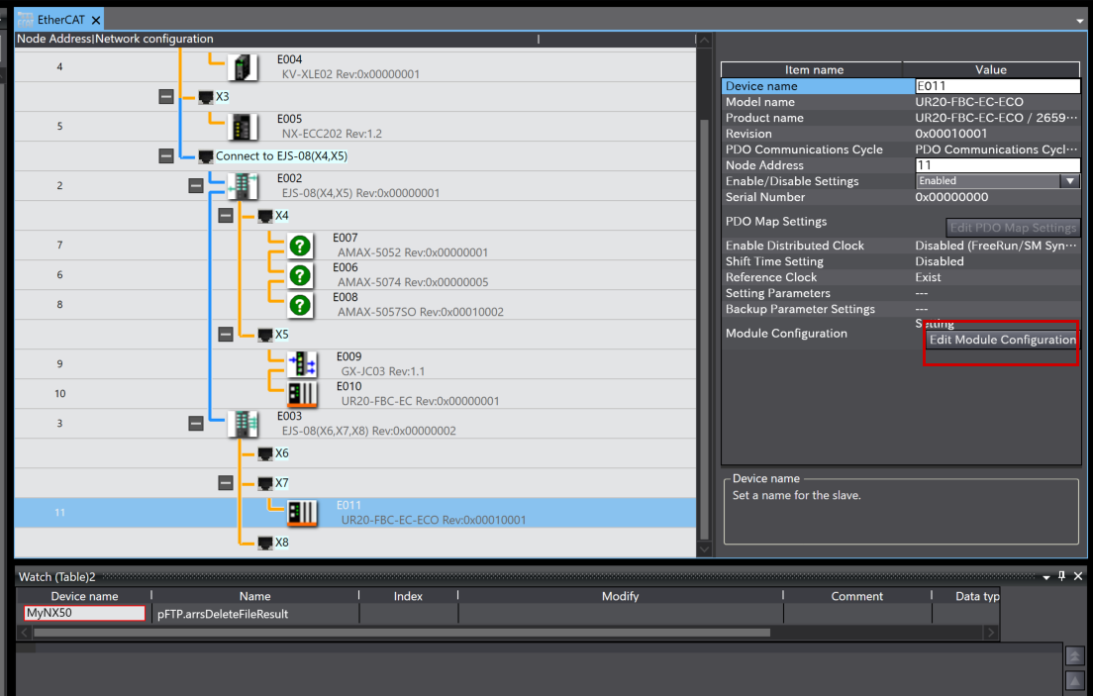
Task: Click the E008 AMAX-5057SO unknown device icon
Action: click(300, 305)
